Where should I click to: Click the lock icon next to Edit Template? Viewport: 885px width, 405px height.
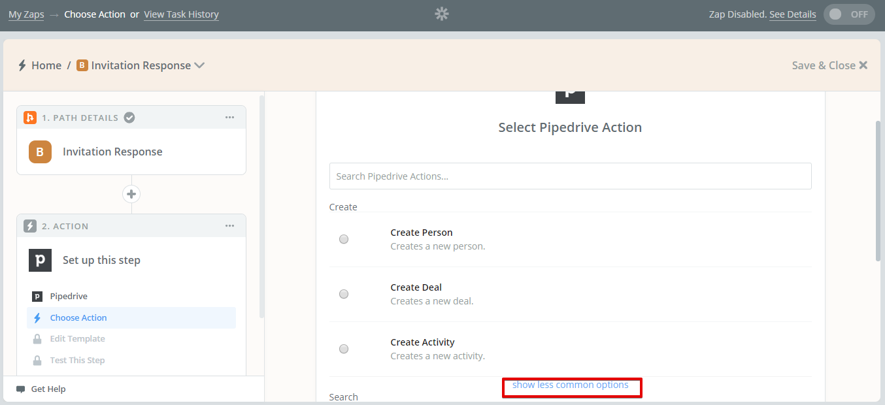37,339
